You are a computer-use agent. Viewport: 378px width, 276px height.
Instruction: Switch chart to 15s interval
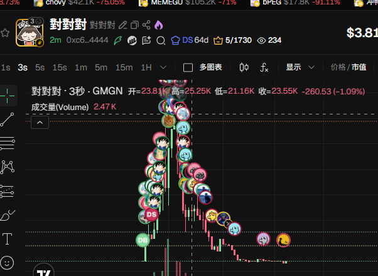(x=60, y=67)
